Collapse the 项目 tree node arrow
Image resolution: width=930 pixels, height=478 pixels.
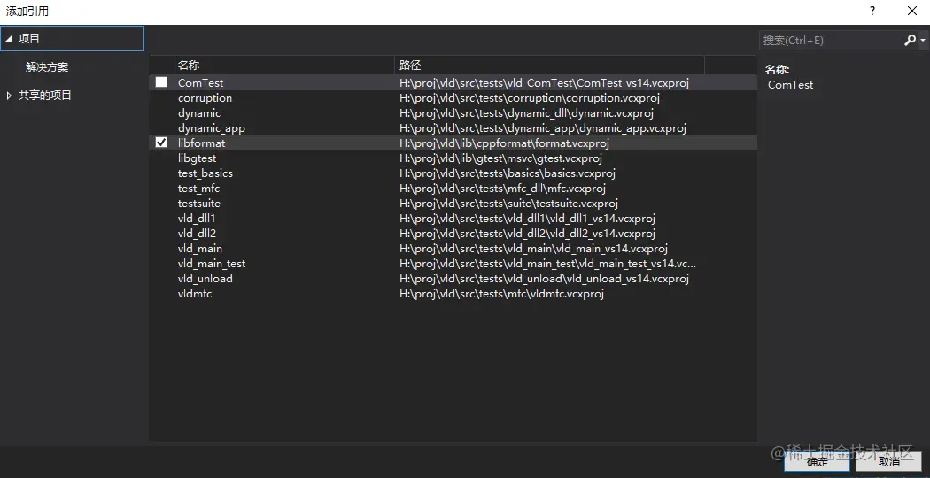click(9, 39)
